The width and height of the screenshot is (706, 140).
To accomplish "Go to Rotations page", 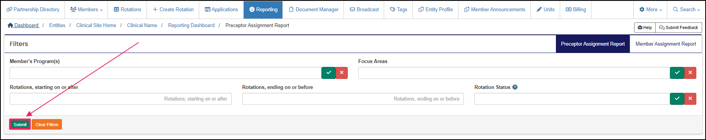I will [127, 10].
